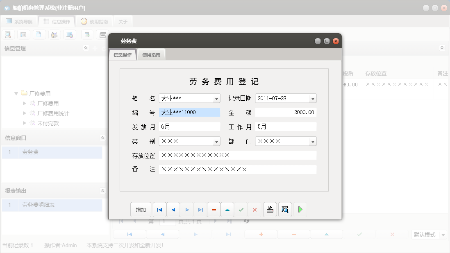The height and width of the screenshot is (253, 450).
Task: Open the 默认模式 mode selector
Action: 429,235
